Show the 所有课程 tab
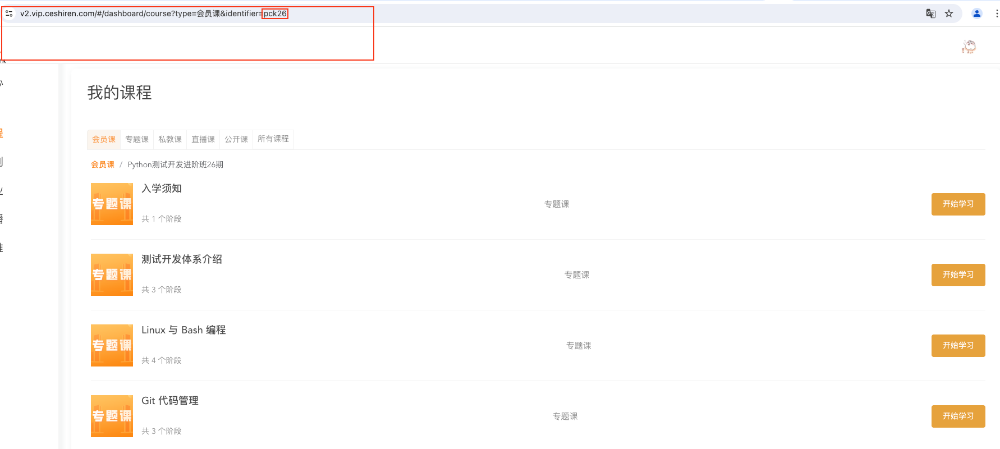The width and height of the screenshot is (1000, 449). [273, 139]
